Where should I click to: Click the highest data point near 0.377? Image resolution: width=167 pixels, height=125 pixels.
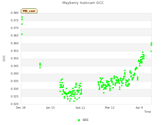(x=22, y=17)
